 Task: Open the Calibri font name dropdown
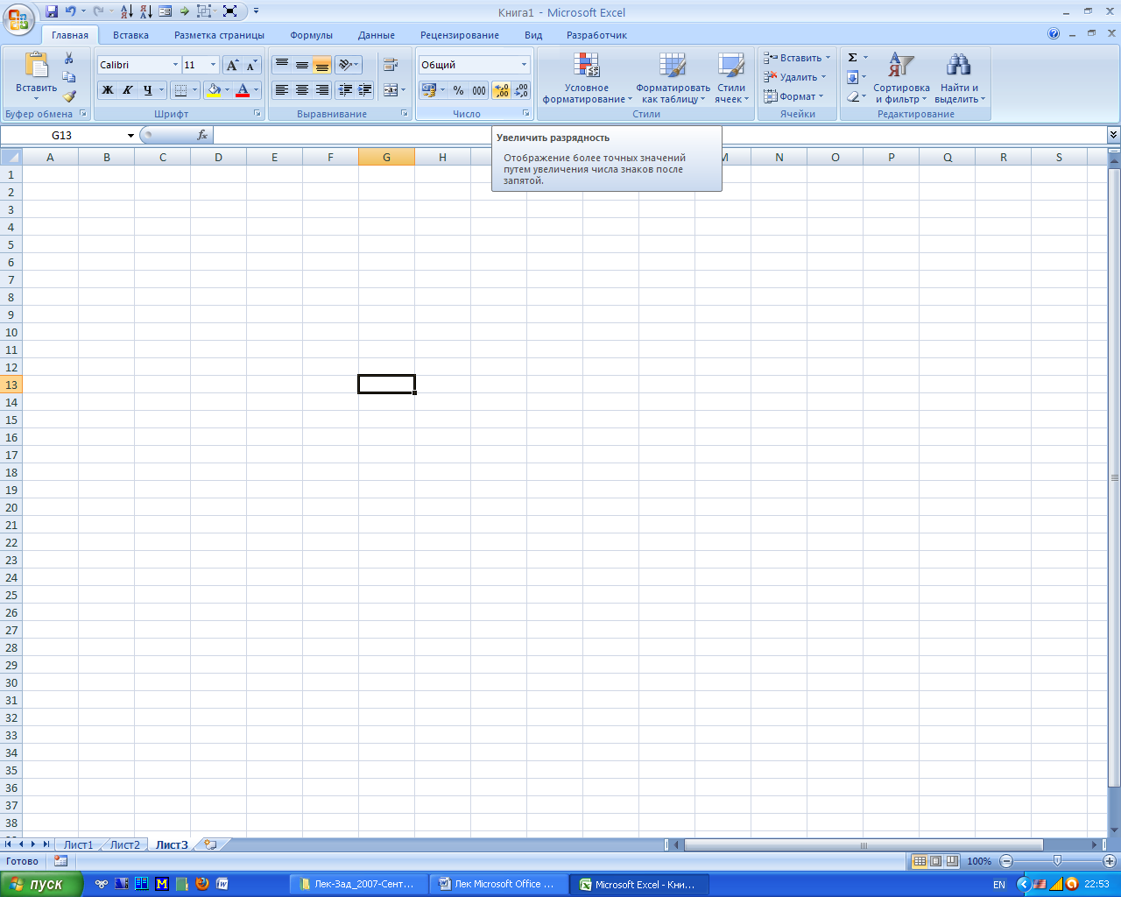click(x=175, y=65)
